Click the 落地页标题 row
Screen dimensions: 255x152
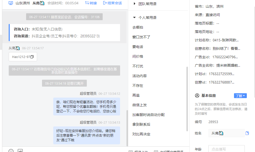click(207, 23)
